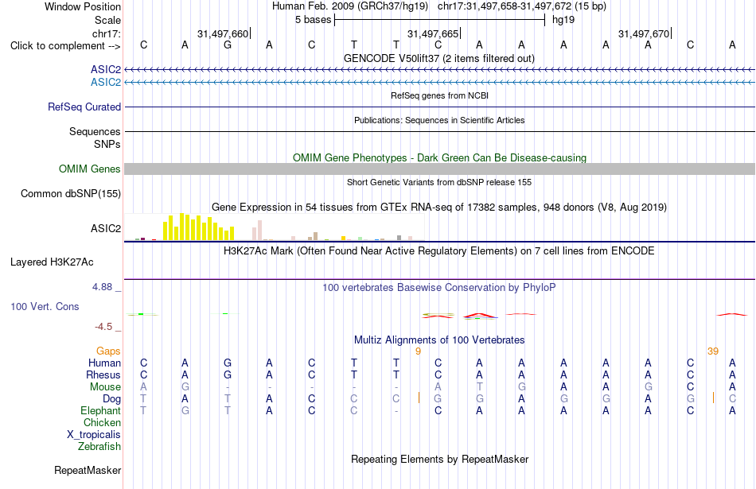The height and width of the screenshot is (489, 756).
Task: Click position marker 31,497,665
Action: pos(433,33)
